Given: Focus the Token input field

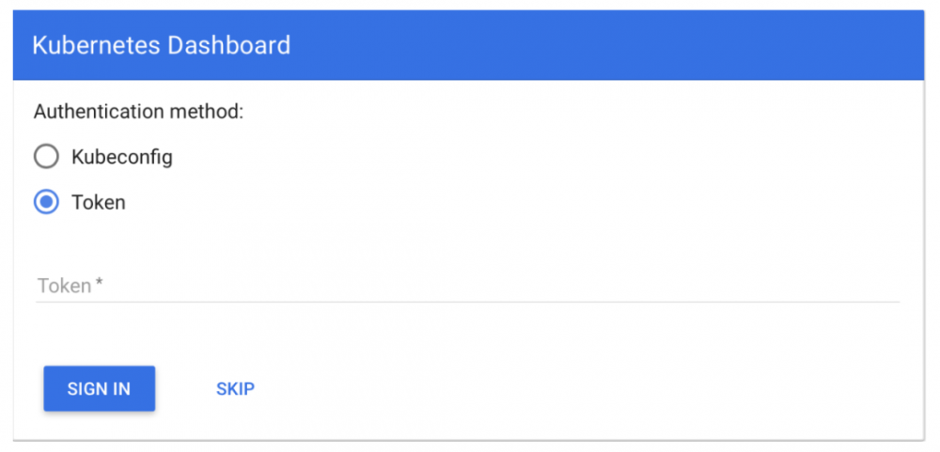Looking at the screenshot, I should pyautogui.click(x=466, y=286).
